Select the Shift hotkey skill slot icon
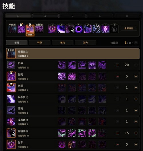Screen dimensions: 143x151 click(12, 29)
